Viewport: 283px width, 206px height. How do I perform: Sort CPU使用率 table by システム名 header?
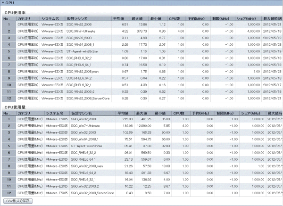click(x=50, y=18)
